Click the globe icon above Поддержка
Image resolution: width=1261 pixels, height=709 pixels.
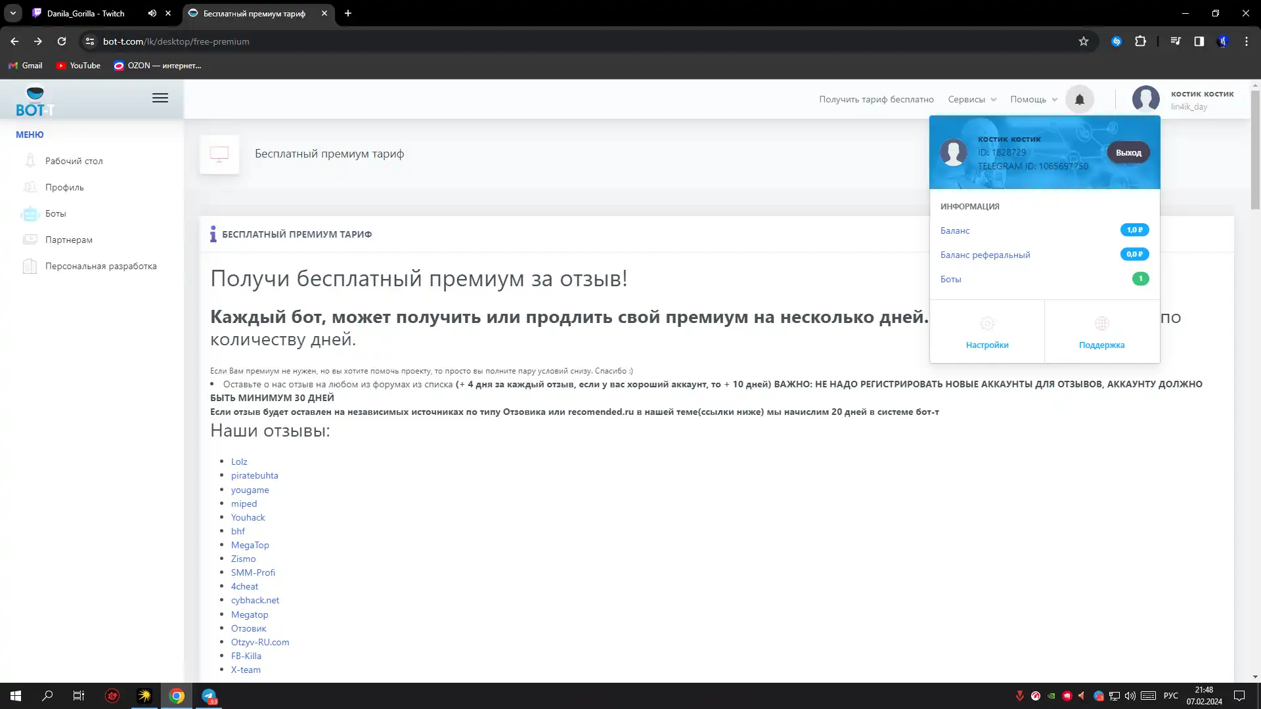click(x=1102, y=324)
